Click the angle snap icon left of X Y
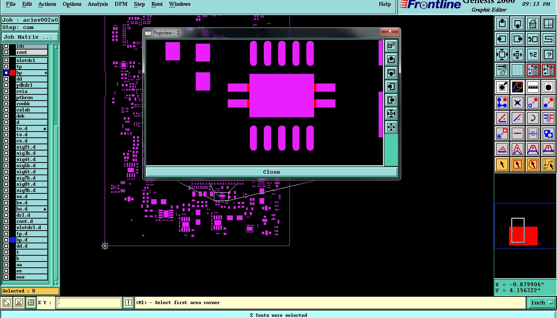Screen dimensions: 557x318 click(x=19, y=303)
